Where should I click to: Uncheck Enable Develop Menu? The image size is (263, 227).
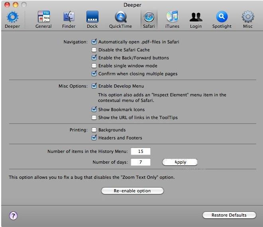click(x=94, y=86)
